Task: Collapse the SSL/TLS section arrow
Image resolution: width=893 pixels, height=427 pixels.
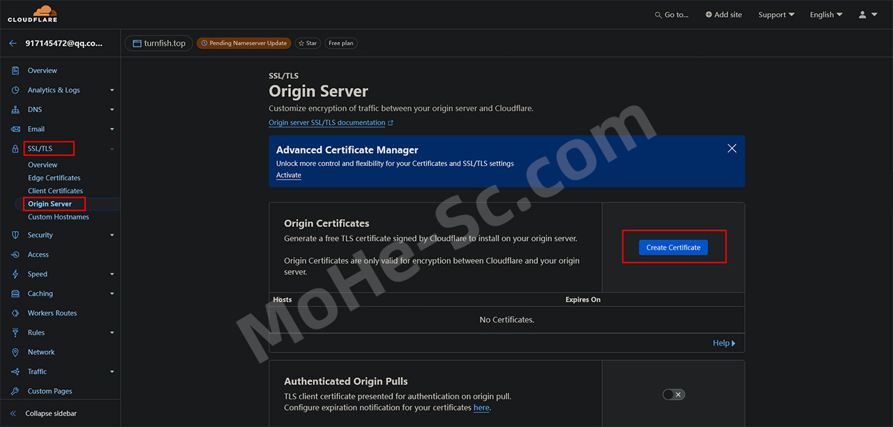Action: point(112,148)
